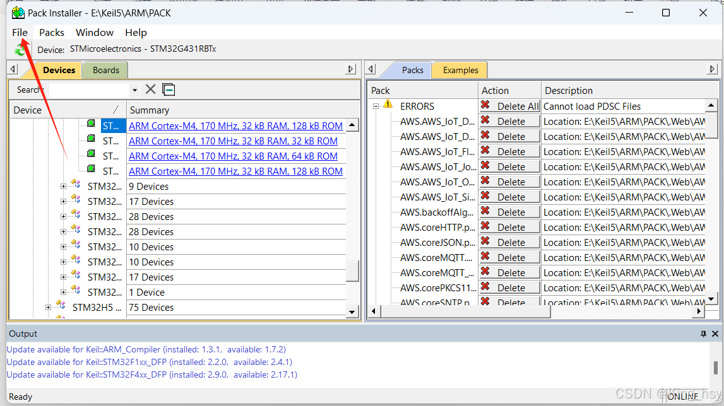The image size is (724, 406).
Task: Click the devices list vertical scrollbar thumb
Action: 352,271
